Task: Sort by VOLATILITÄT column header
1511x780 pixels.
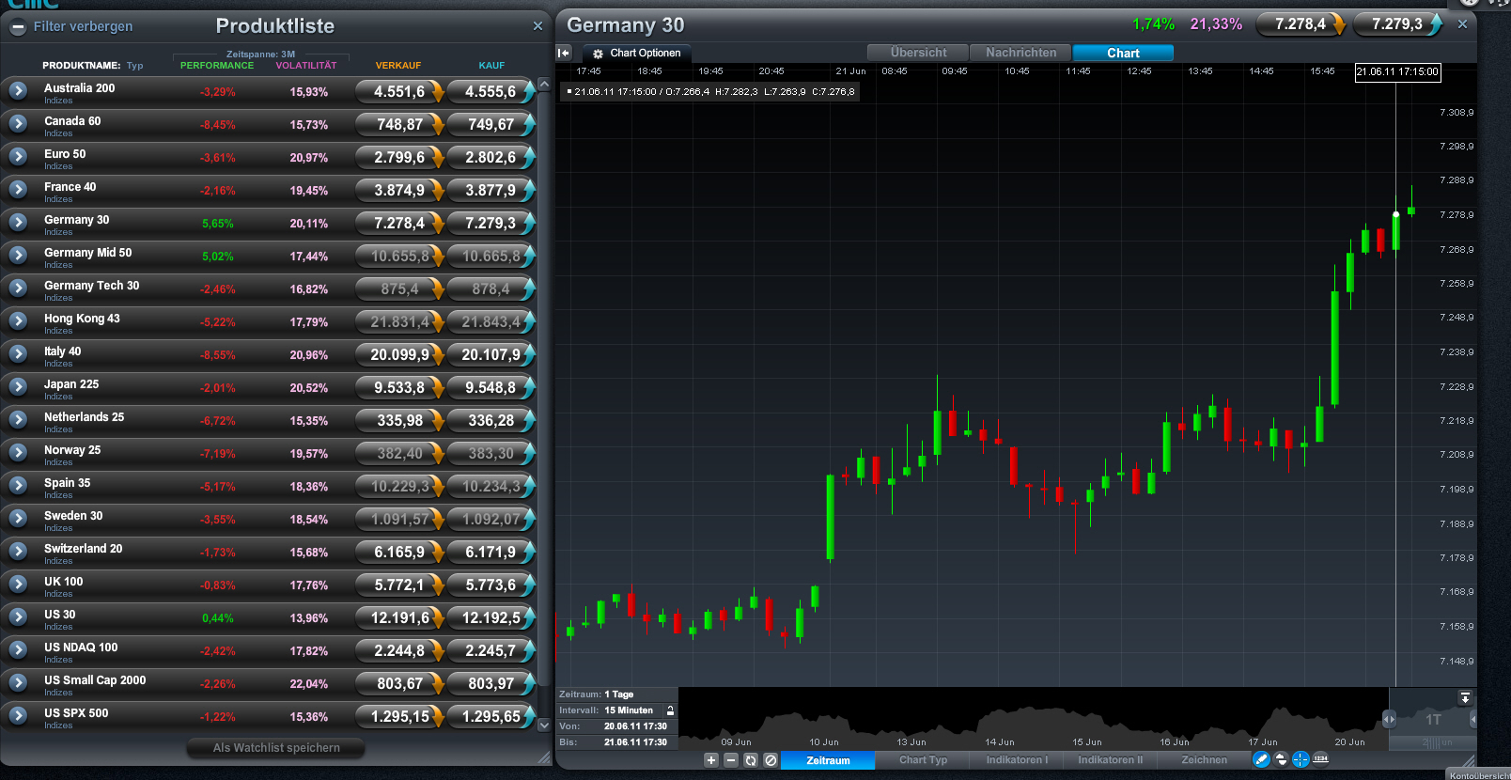Action: coord(306,66)
